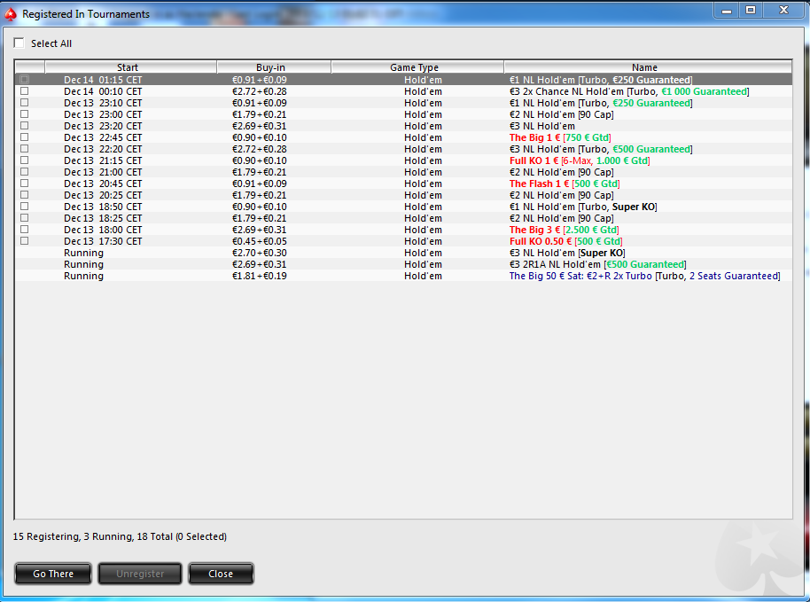This screenshot has height=602, width=810.
Task: Check the box for Full KO 1 € row
Action: point(24,160)
